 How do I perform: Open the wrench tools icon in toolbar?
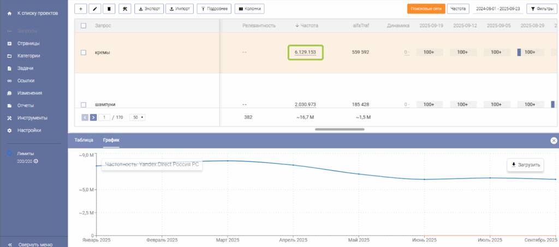pos(124,9)
